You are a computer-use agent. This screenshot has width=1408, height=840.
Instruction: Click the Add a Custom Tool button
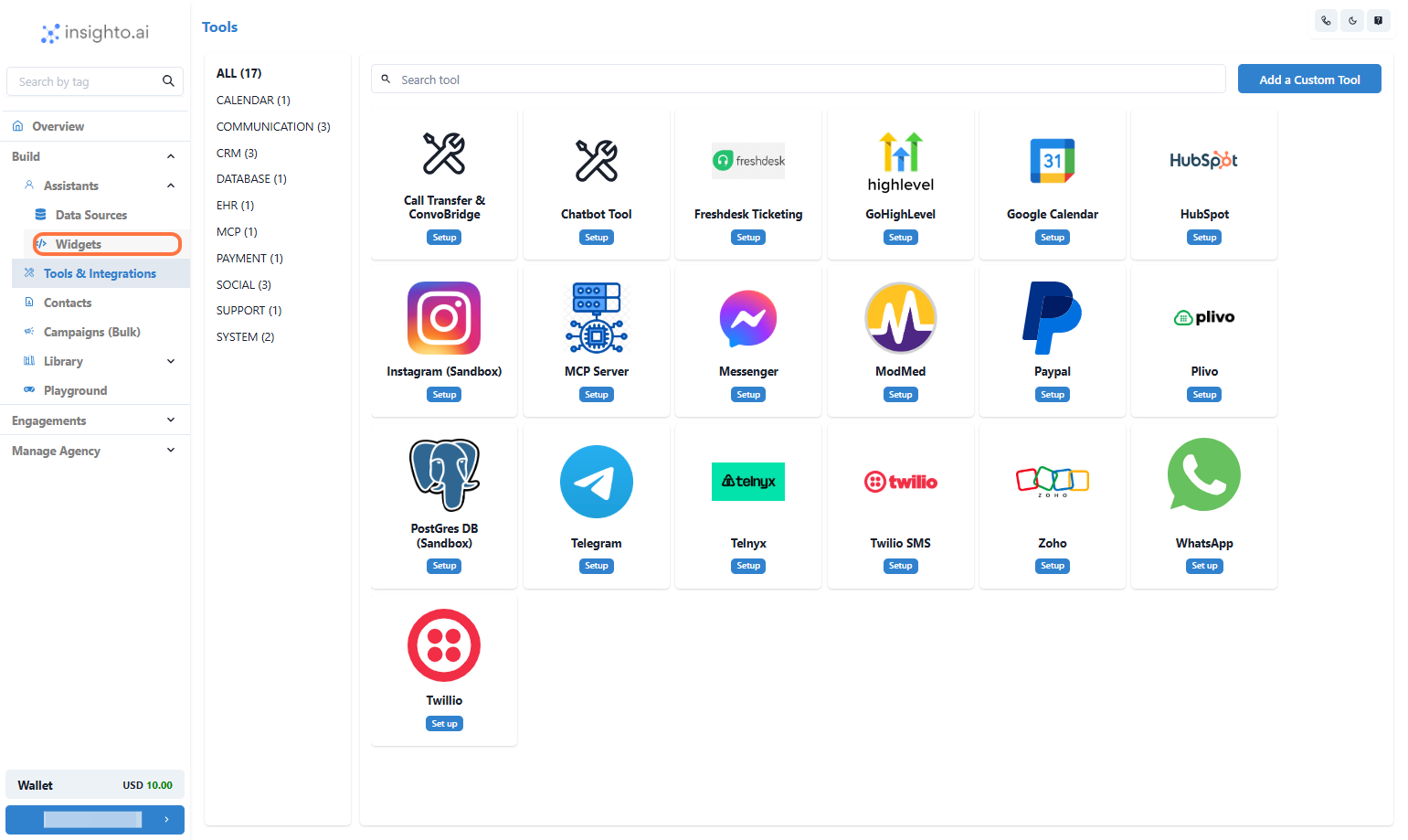[x=1309, y=79]
